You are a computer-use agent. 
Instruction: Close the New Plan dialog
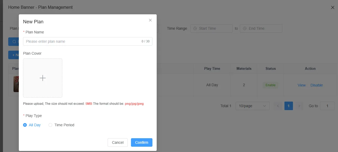coord(150,20)
